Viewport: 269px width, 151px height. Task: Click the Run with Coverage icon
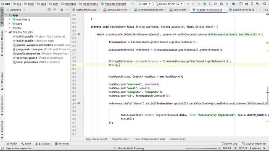tap(210, 4)
